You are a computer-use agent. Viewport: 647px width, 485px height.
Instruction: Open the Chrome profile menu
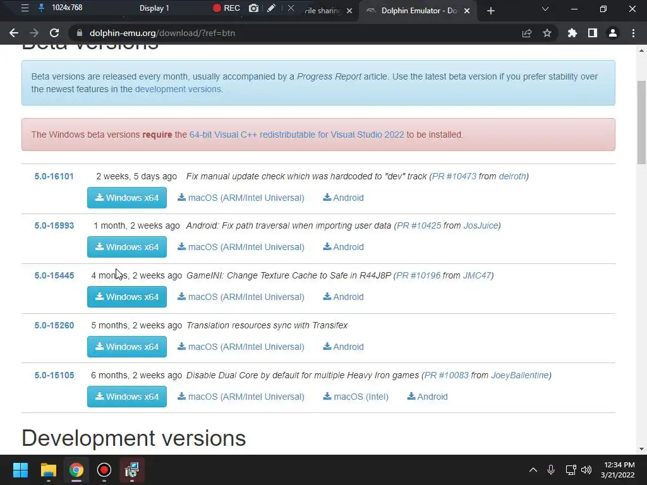pos(613,33)
